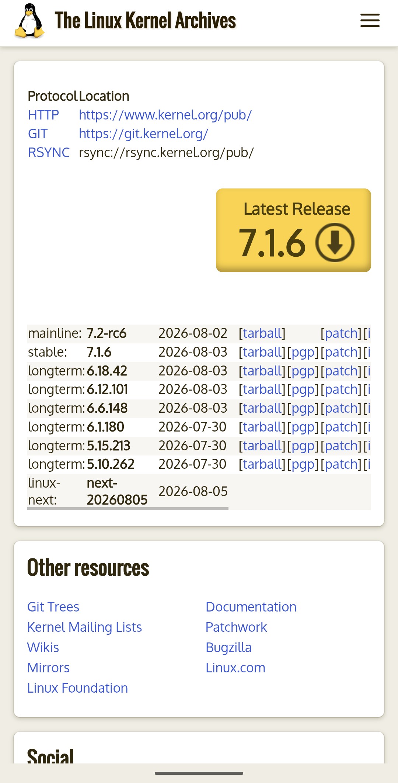Viewport: 398px width, 783px height.
Task: Click the Latest Release 7.1.6 button
Action: [293, 231]
